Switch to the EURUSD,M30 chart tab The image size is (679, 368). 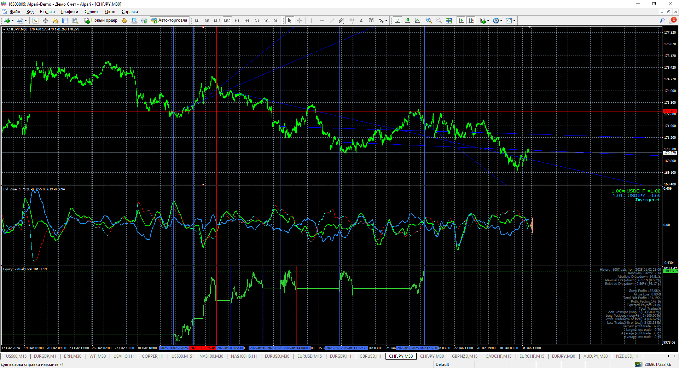click(x=277, y=356)
